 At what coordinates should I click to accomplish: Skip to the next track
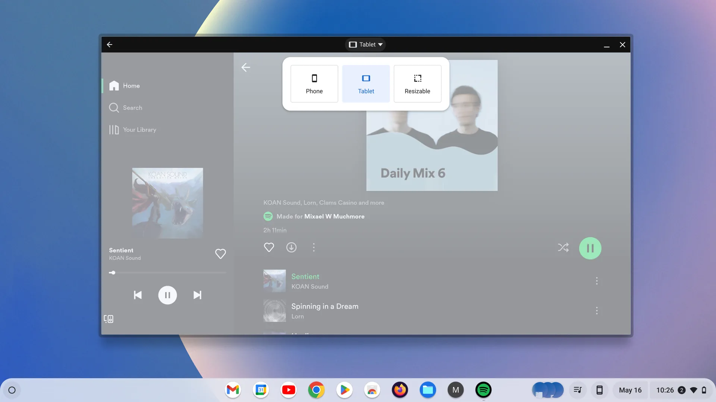click(197, 295)
